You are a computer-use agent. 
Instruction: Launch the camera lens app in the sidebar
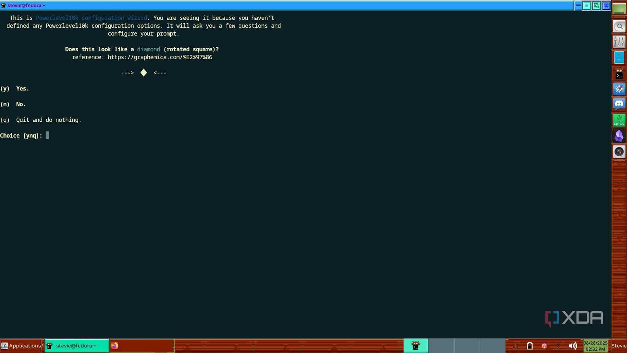(x=619, y=151)
